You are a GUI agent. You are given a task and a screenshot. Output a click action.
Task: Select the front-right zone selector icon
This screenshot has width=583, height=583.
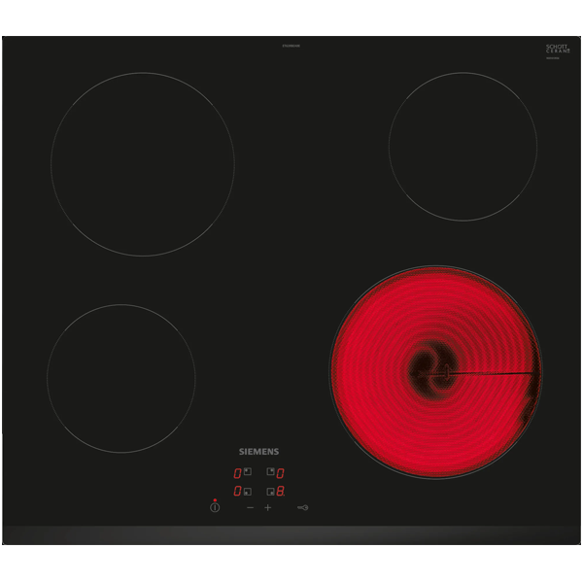(x=270, y=492)
